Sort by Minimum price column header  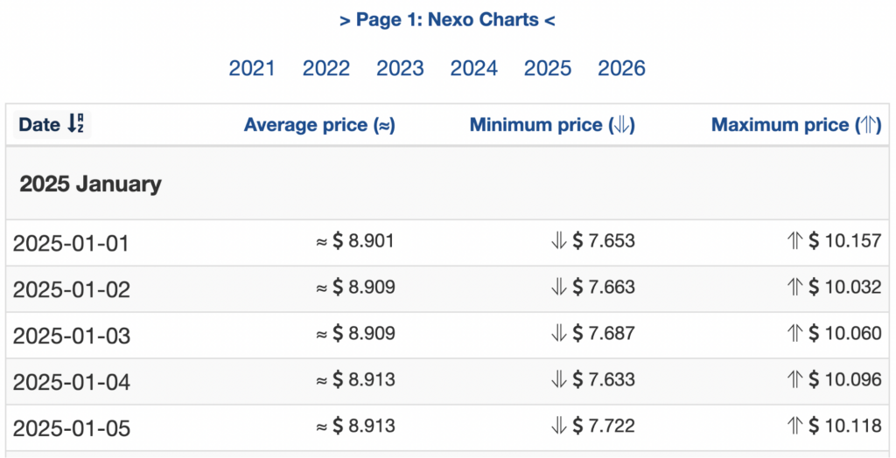point(553,124)
